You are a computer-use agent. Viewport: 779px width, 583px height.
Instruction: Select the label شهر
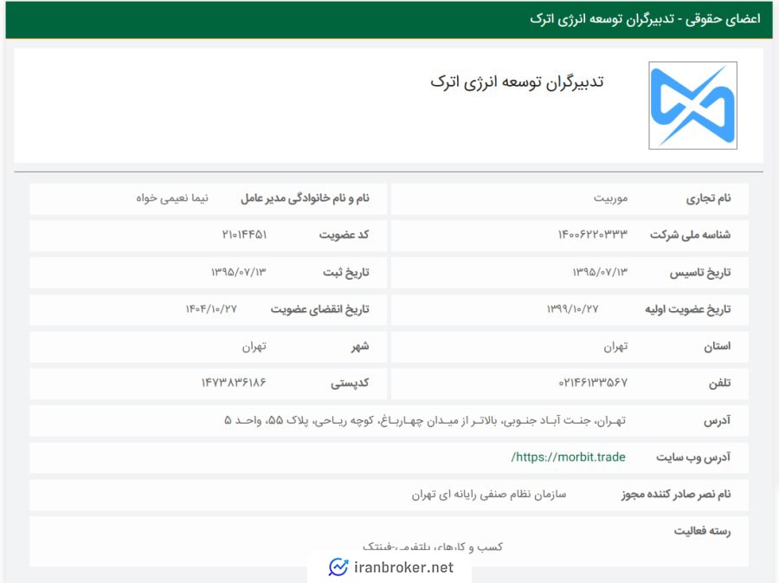(360, 347)
